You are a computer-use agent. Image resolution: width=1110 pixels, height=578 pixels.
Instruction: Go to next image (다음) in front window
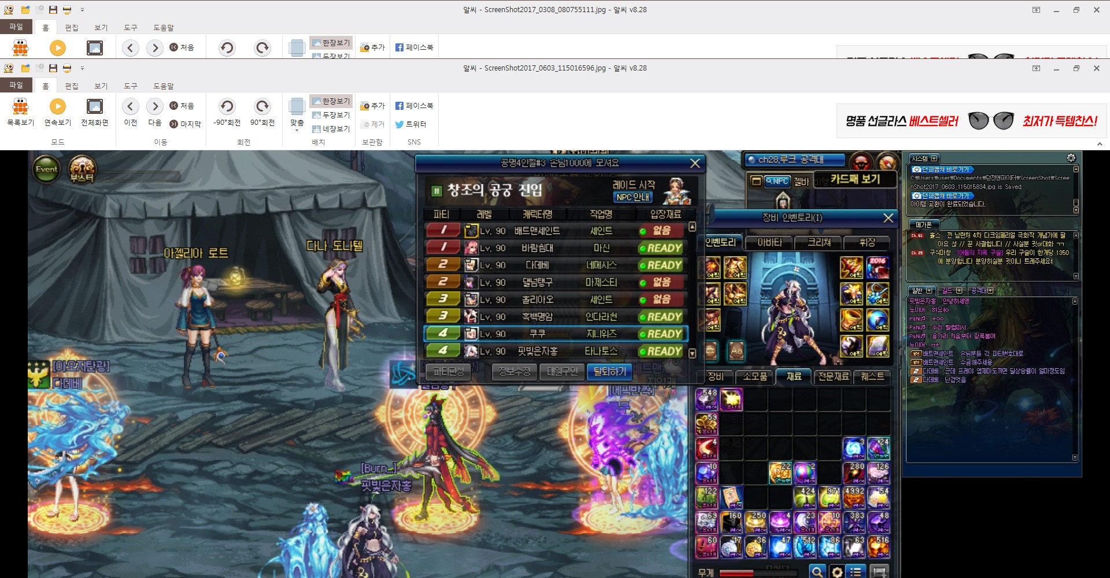pyautogui.click(x=154, y=112)
